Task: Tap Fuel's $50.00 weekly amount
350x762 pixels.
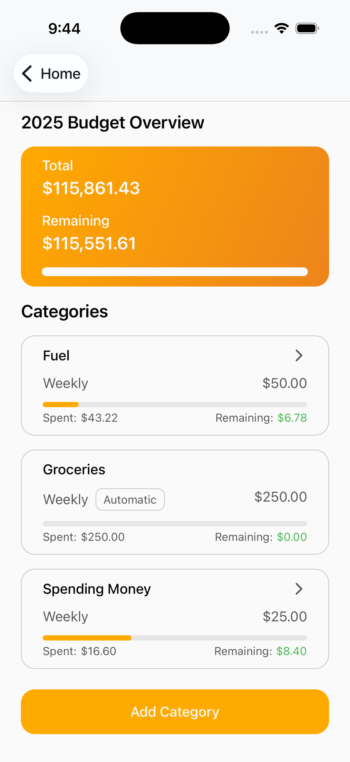Action: pyautogui.click(x=284, y=383)
